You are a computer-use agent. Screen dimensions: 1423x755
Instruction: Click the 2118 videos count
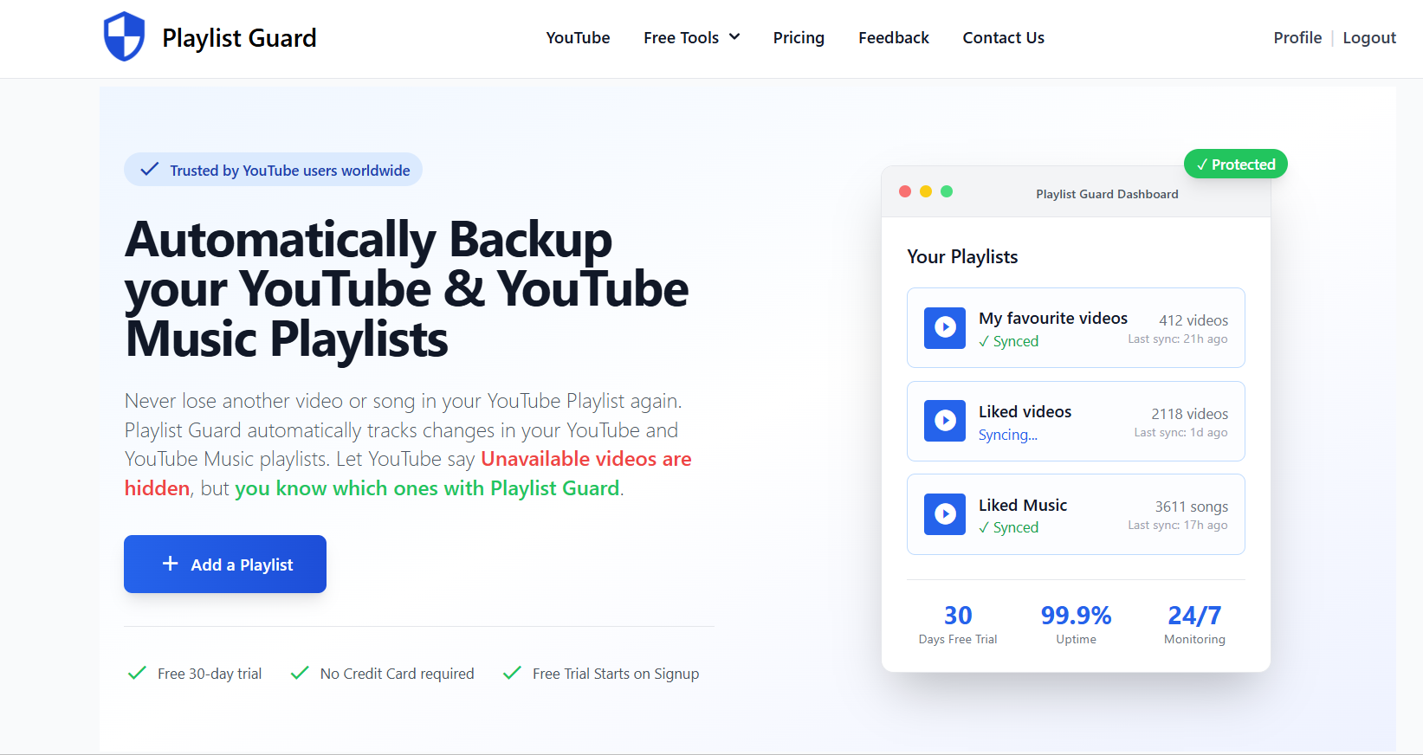(x=1189, y=414)
